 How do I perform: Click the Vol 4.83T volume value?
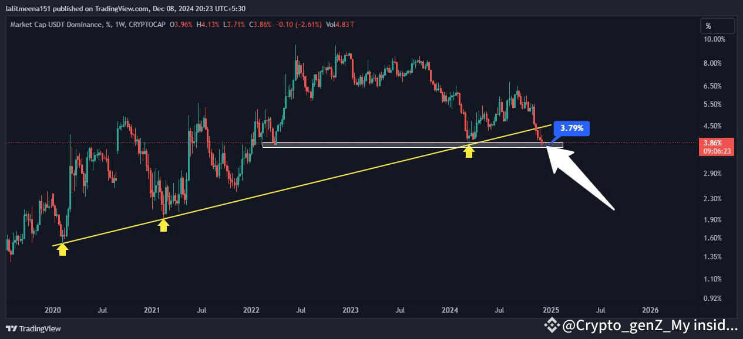pos(340,25)
